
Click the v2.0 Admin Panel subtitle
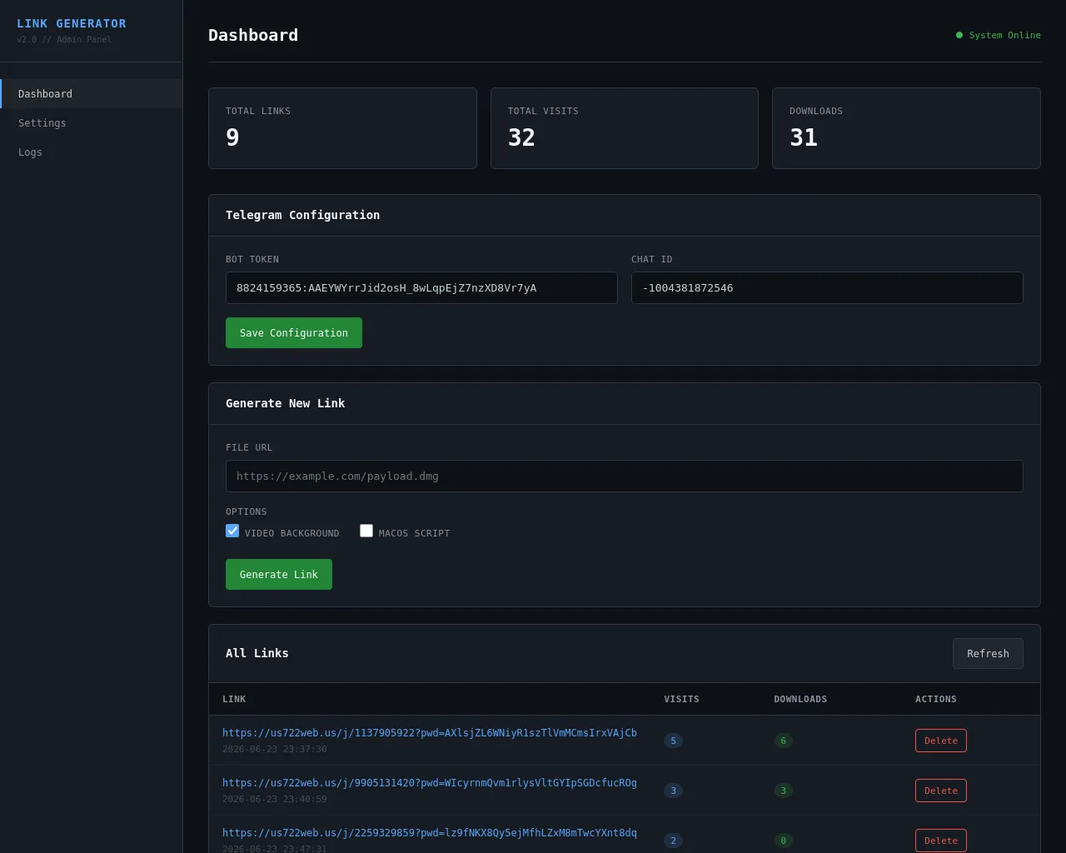coord(64,39)
